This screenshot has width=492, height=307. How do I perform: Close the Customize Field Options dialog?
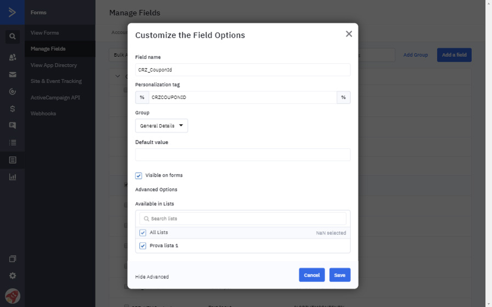click(x=349, y=34)
